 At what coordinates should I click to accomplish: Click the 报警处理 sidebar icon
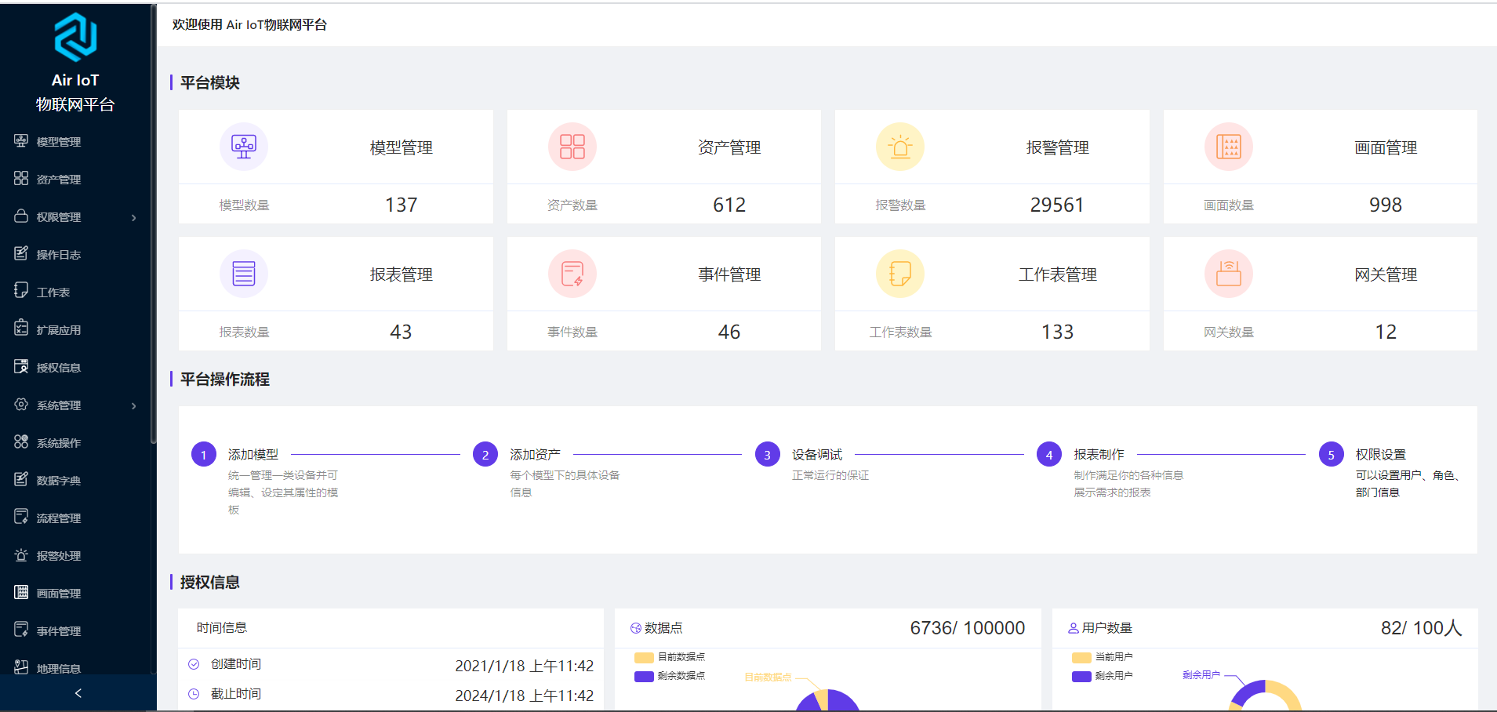point(21,555)
